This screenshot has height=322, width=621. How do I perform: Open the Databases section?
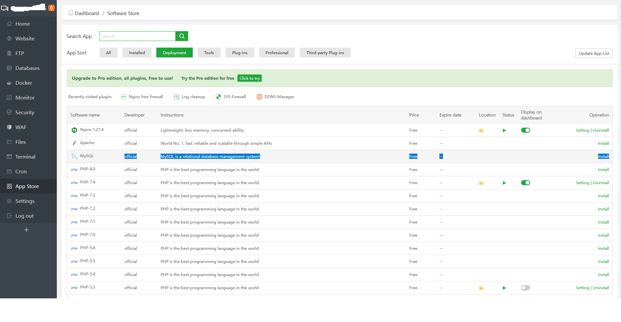click(28, 68)
